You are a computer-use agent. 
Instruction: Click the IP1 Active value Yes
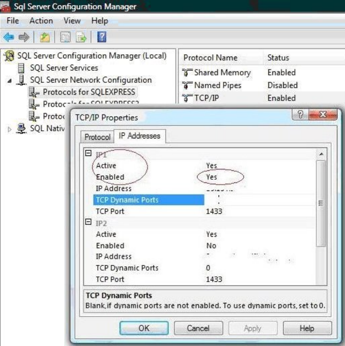[x=211, y=166]
